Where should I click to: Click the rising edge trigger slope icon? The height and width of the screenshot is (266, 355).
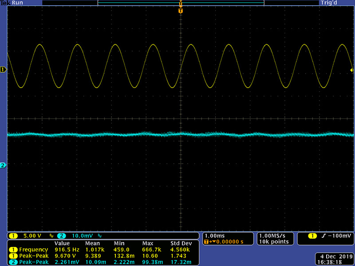tap(324, 236)
